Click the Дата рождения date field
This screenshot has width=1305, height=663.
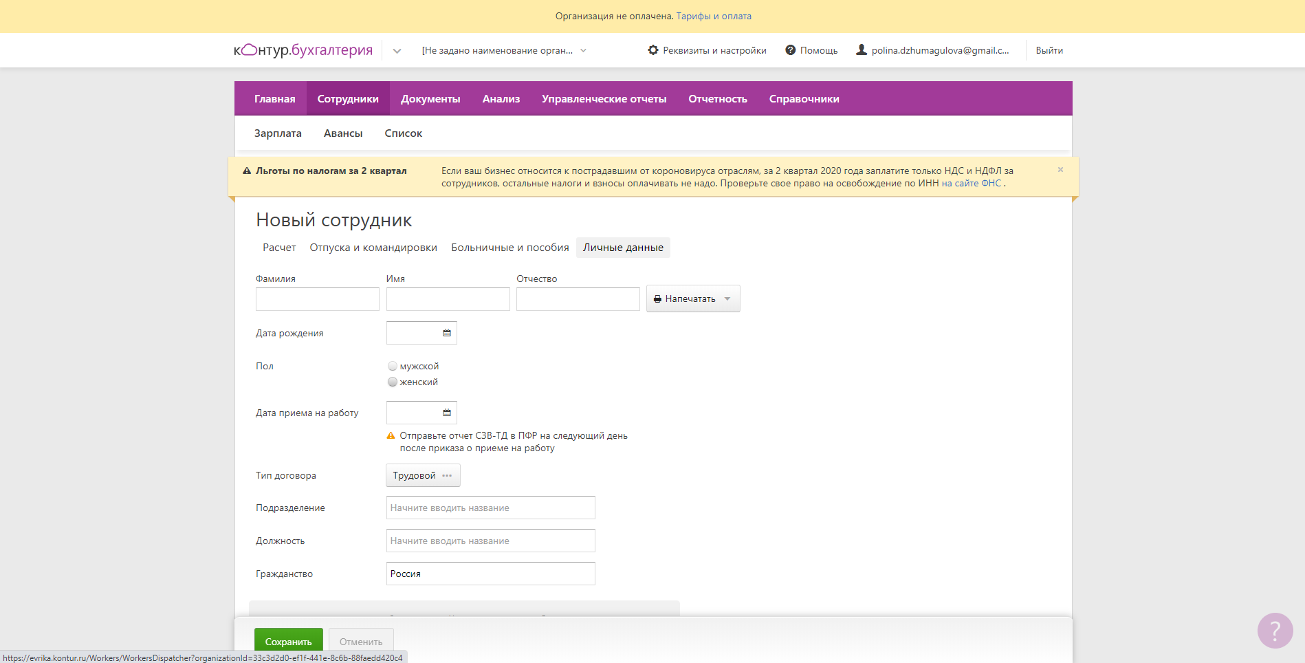tap(421, 333)
